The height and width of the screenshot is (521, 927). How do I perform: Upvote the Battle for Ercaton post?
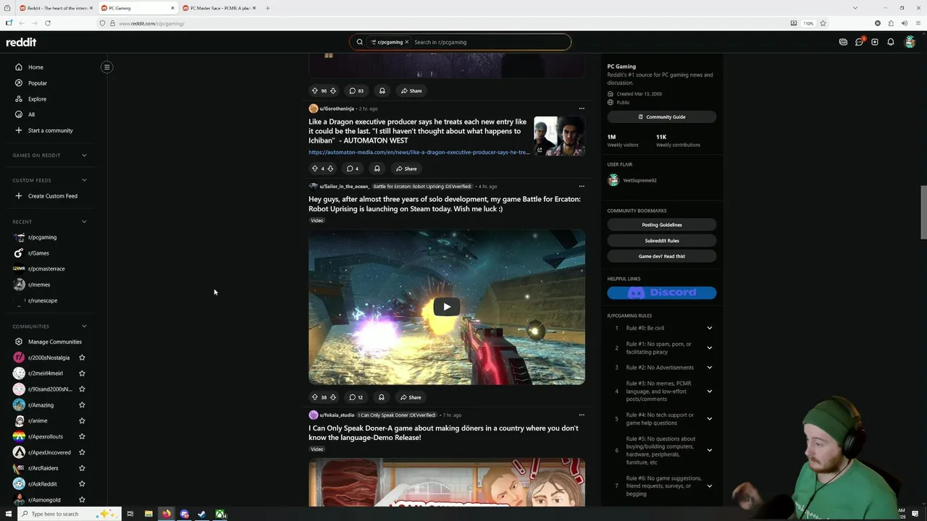coord(314,397)
